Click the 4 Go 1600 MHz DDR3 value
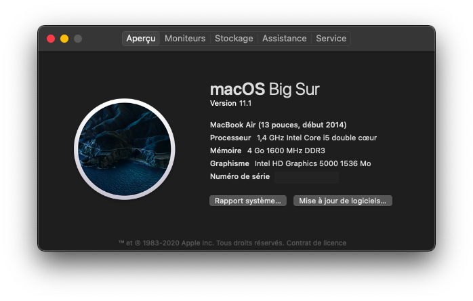This screenshot has height=301, width=473. tap(286, 150)
